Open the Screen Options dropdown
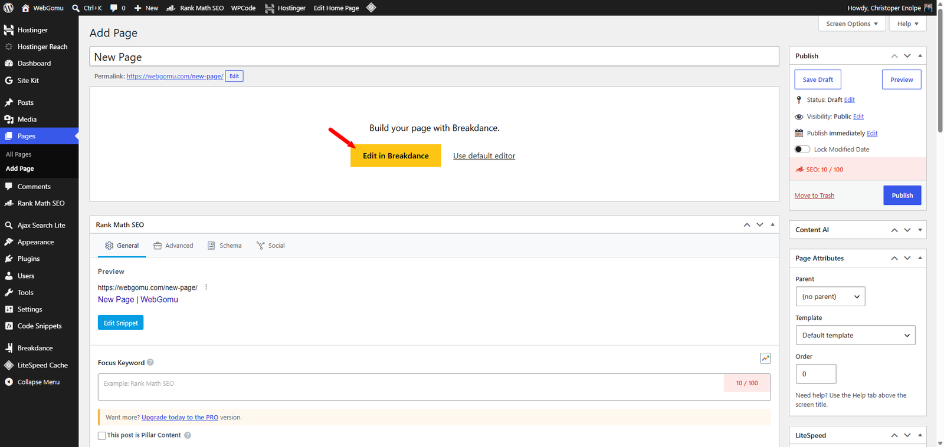This screenshot has height=447, width=944. tap(852, 24)
